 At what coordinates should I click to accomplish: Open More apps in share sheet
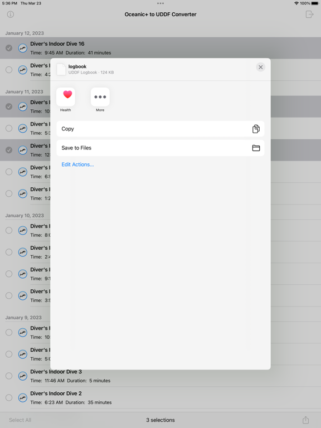(x=100, y=97)
